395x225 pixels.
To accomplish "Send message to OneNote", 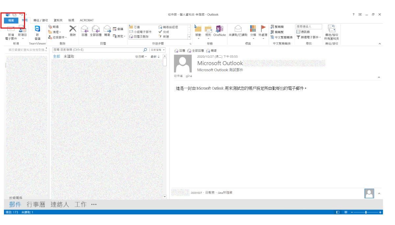I will click(x=219, y=30).
